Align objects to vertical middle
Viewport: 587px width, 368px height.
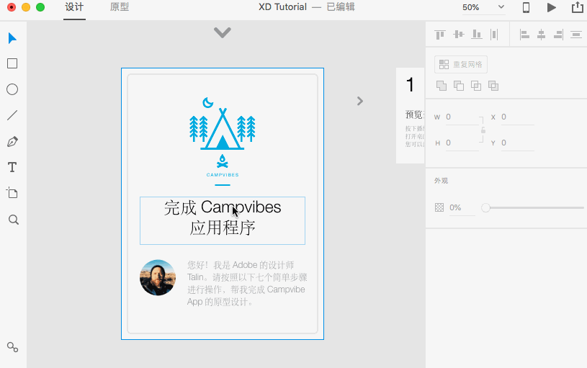click(x=459, y=35)
